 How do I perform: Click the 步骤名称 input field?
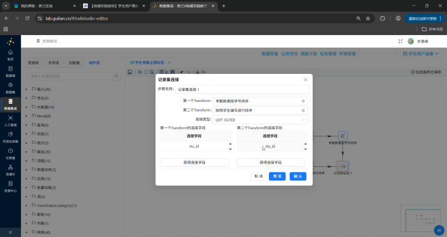point(242,89)
